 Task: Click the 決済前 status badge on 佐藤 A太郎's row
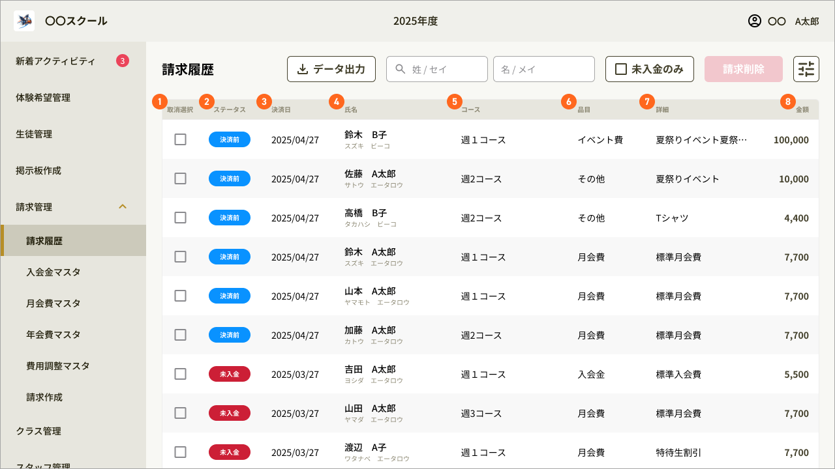229,178
